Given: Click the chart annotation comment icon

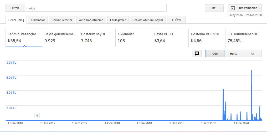Looking at the screenshot, I should 197,53.
